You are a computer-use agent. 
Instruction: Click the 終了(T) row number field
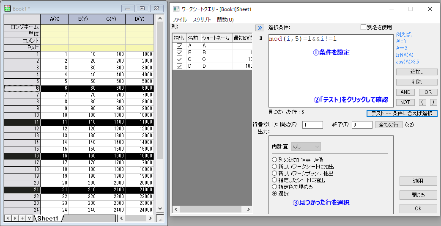(x=362, y=125)
